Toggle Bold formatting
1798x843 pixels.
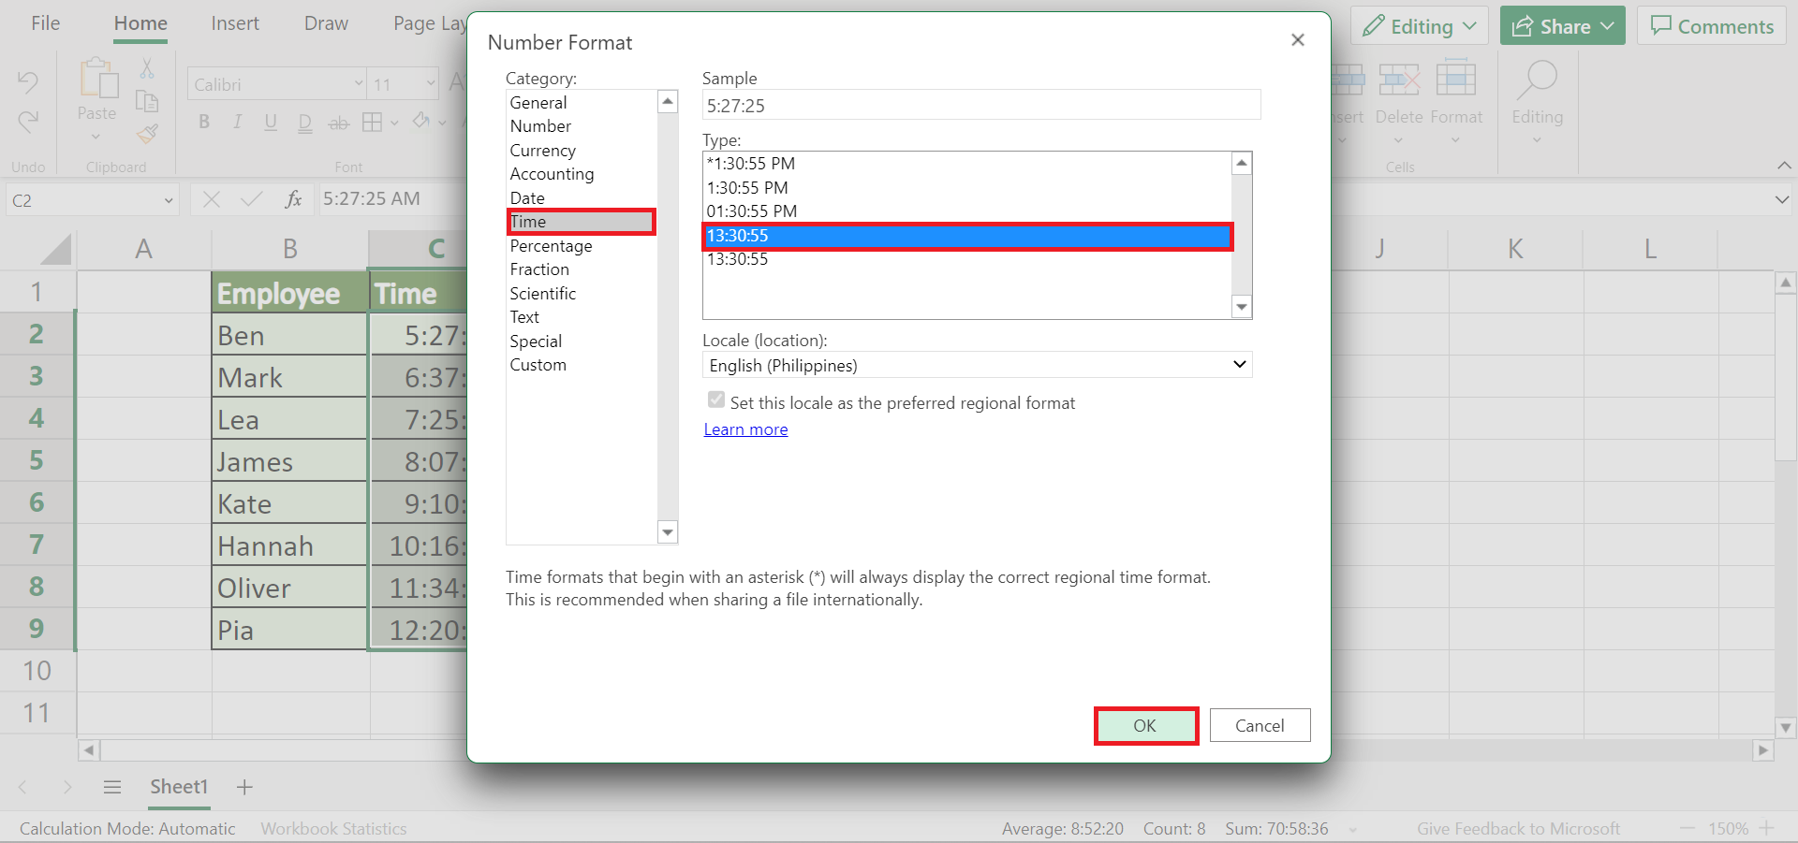[x=203, y=122]
